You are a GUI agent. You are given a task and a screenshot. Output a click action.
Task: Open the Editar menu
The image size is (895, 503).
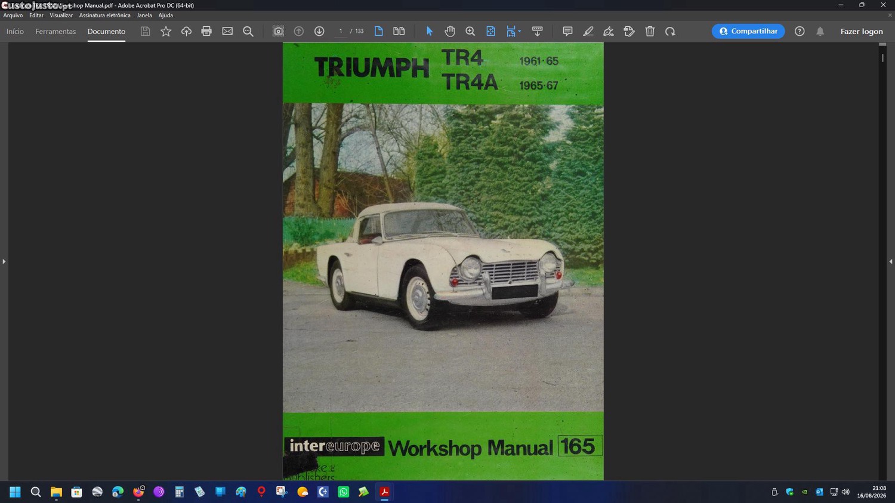click(36, 16)
